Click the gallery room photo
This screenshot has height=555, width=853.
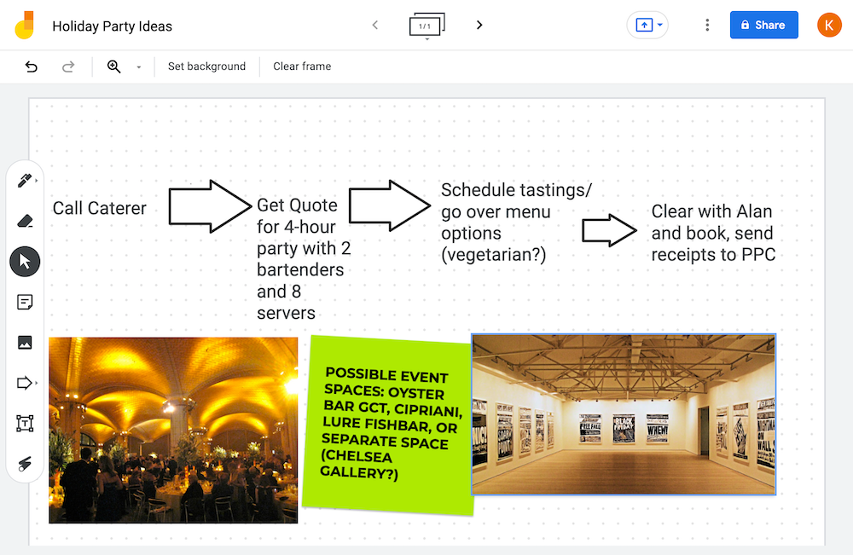point(623,414)
